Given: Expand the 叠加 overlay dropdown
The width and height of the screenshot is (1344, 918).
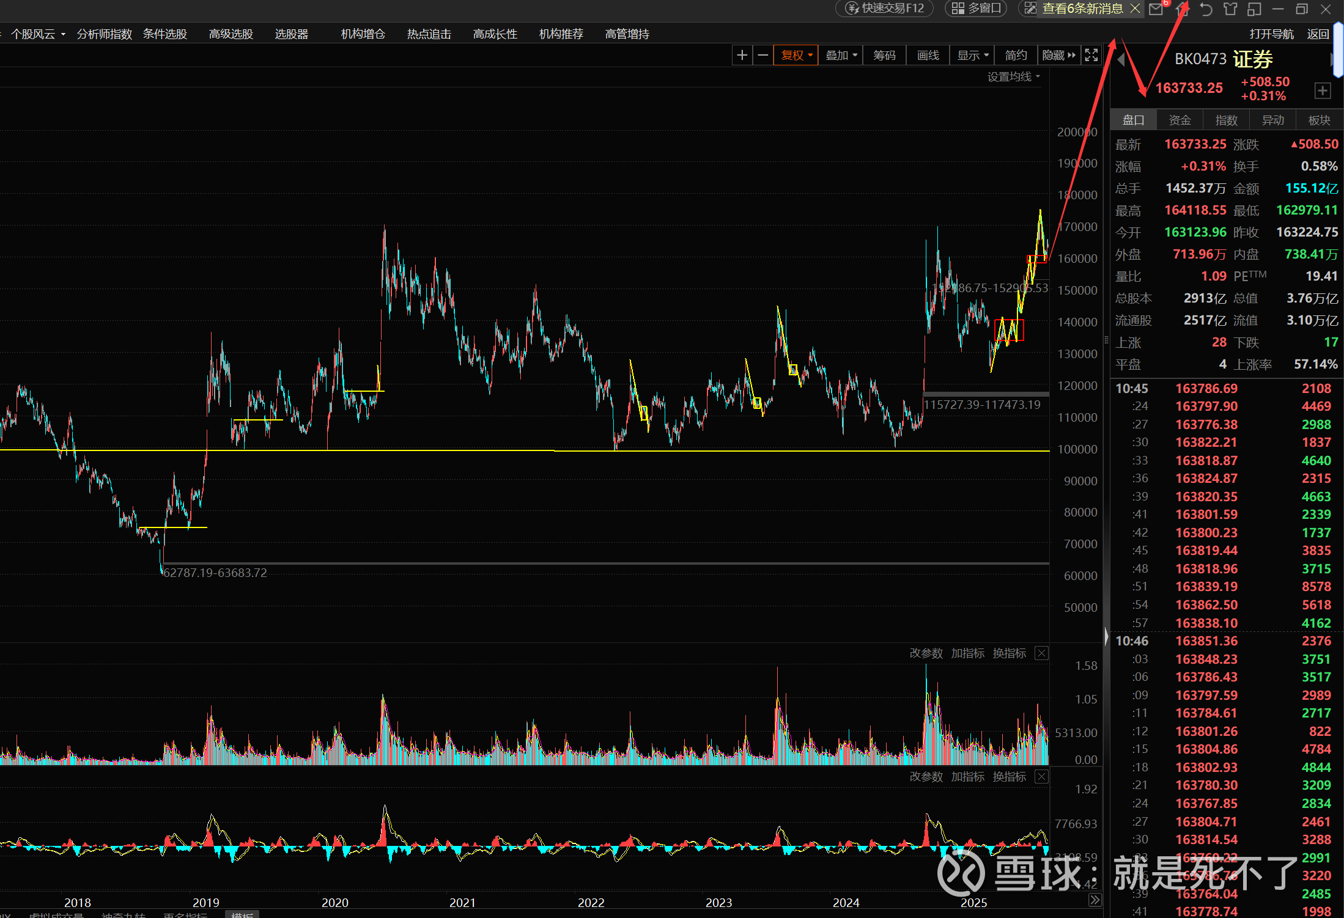Looking at the screenshot, I should (841, 56).
